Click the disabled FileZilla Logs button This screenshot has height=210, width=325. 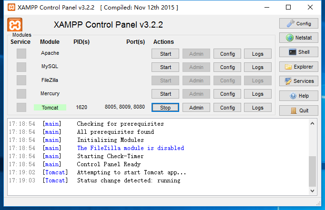[x=258, y=80]
